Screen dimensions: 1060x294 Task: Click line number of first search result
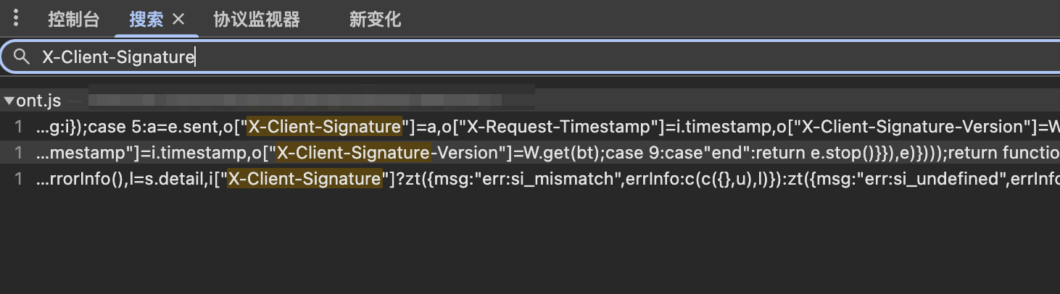(x=19, y=127)
